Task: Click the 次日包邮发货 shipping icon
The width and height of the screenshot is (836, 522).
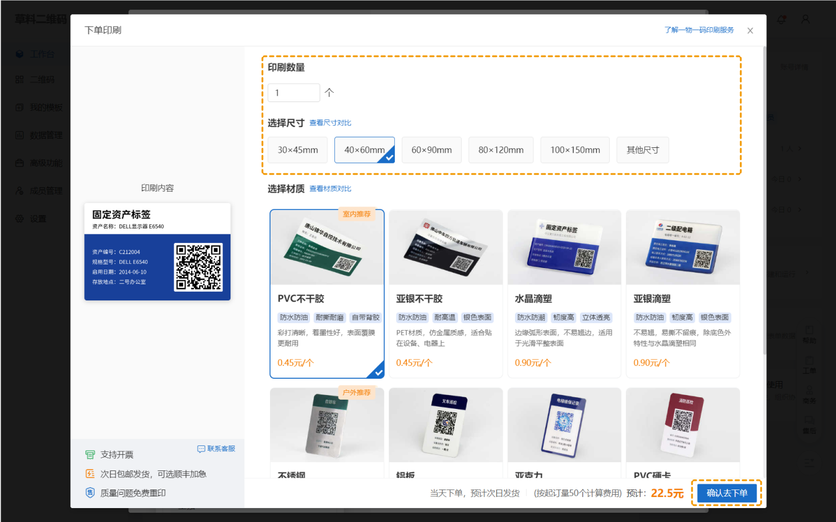Action: (90, 474)
